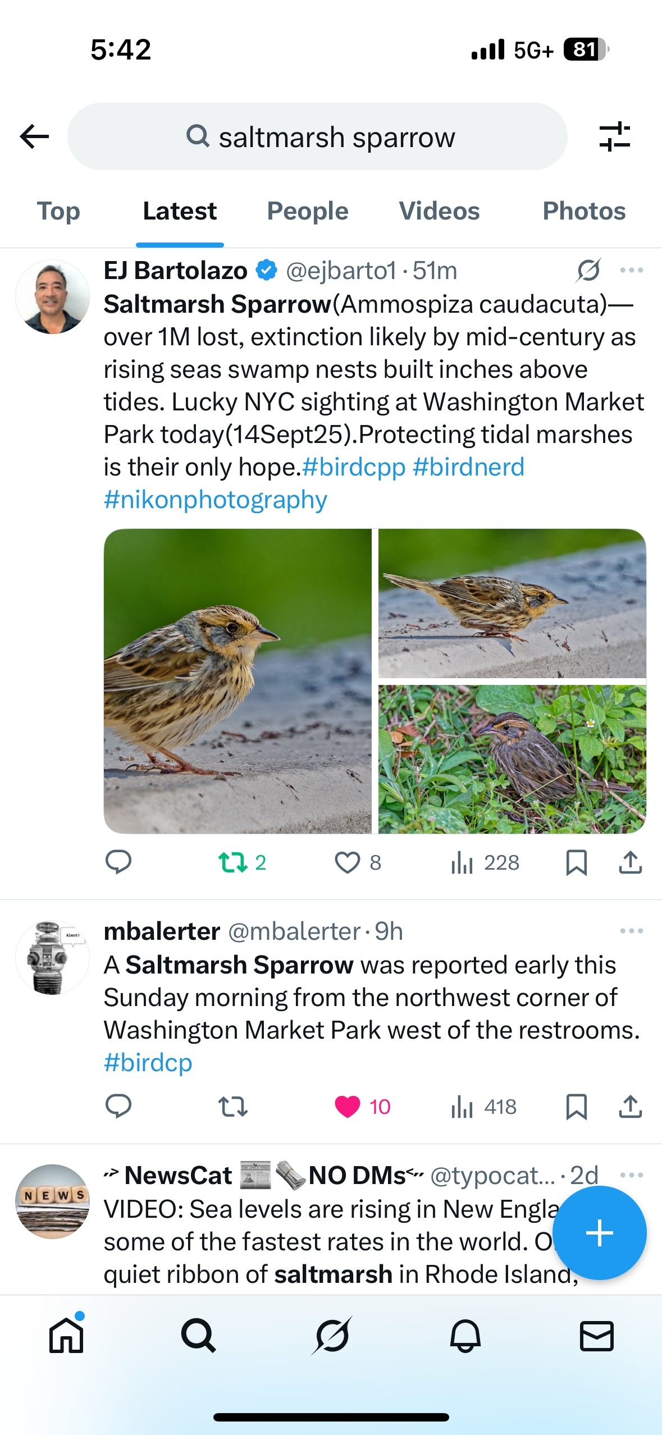This screenshot has width=662, height=1435.
Task: Tap the back arrow icon
Action: click(34, 136)
